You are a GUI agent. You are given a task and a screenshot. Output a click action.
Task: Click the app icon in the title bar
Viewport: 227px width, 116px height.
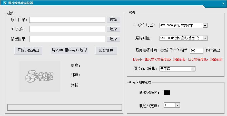[5, 3]
